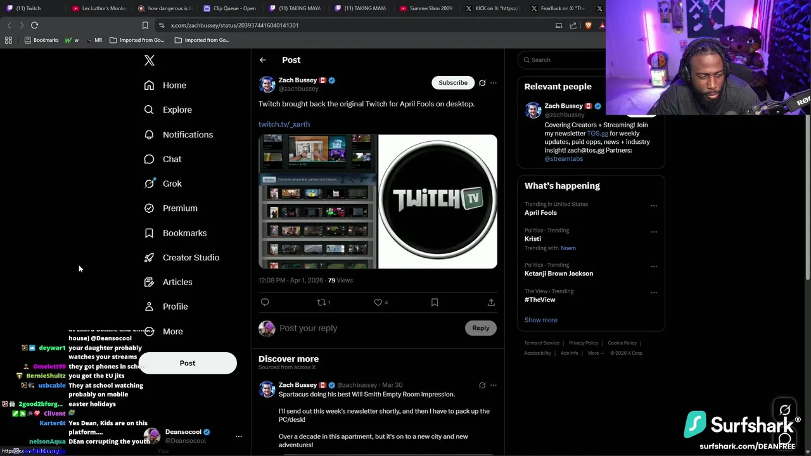
Task: Click Terms of Service footer link
Action: (x=542, y=343)
